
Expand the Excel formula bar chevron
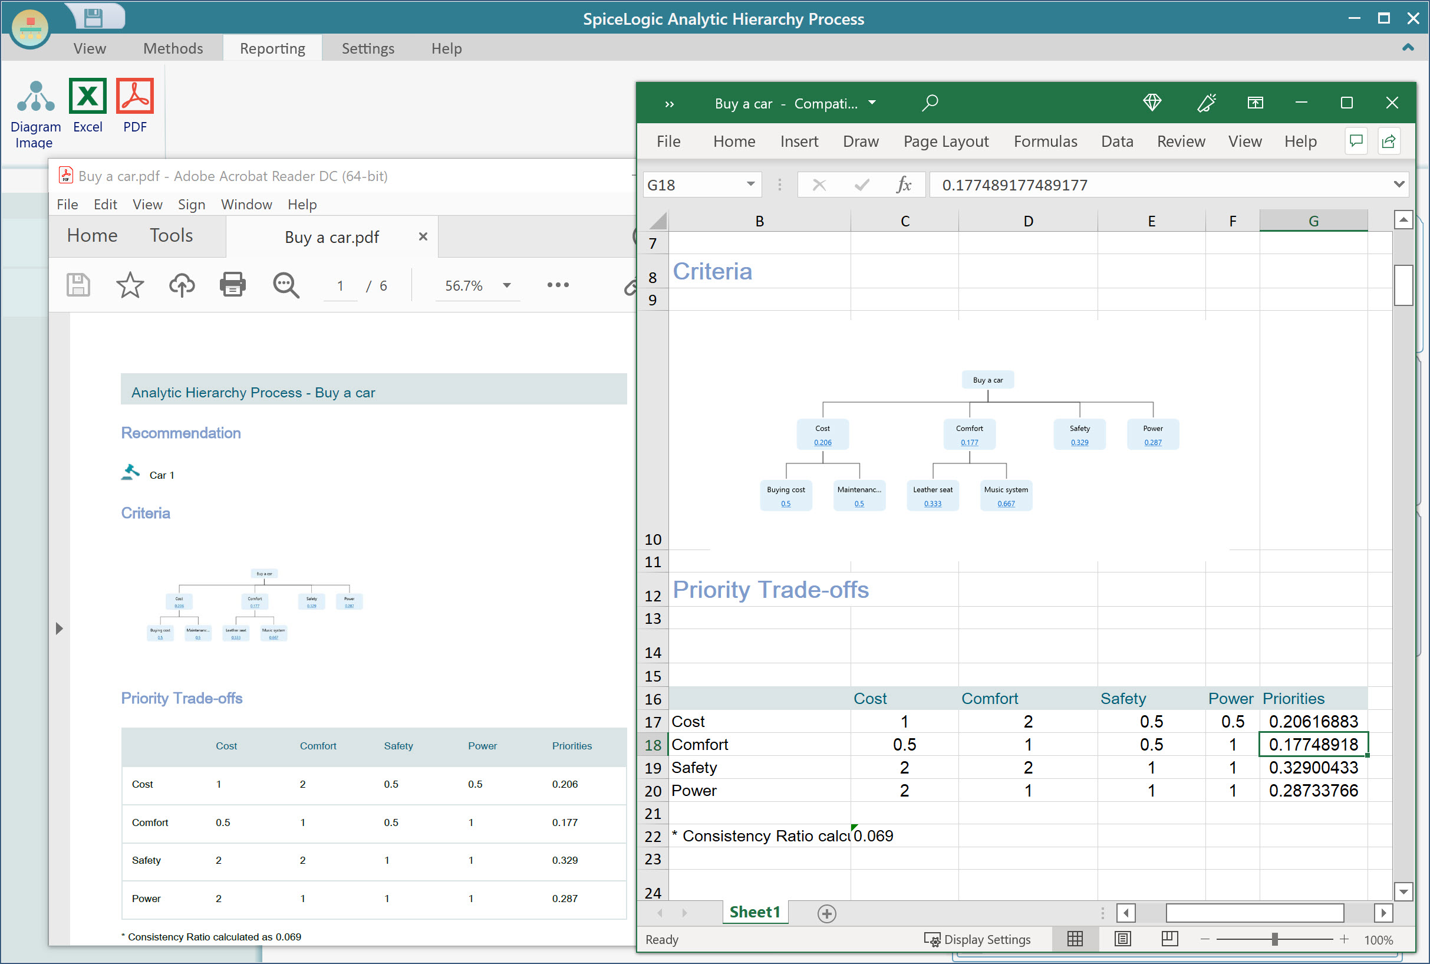pos(1399,184)
